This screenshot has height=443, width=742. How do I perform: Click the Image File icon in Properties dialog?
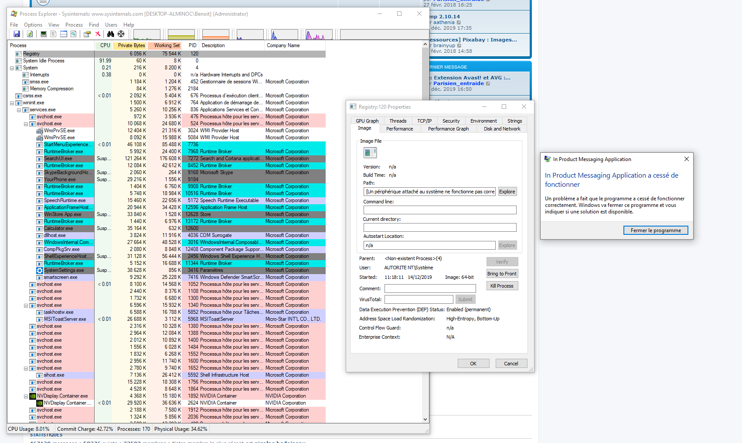tap(370, 152)
